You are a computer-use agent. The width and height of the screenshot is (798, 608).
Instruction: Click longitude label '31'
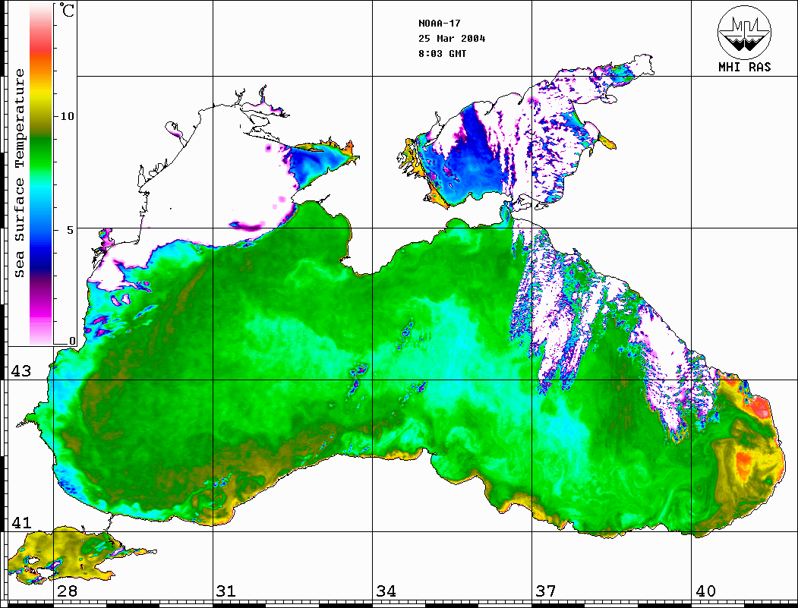click(x=226, y=591)
